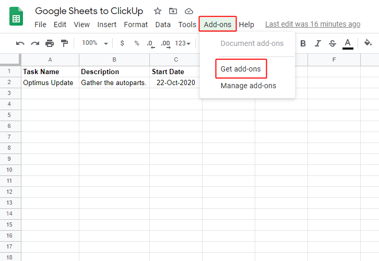Open the Google Sheets home icon
Screen dimensions: 379x261
[16, 16]
